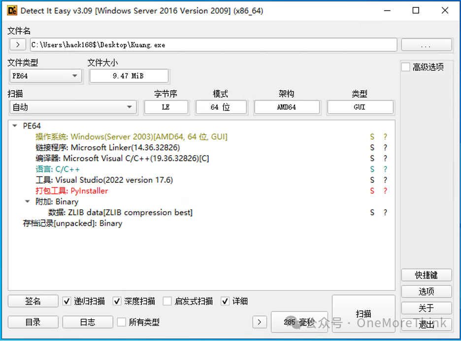Image resolution: width=461 pixels, height=341 pixels.
Task: Open the PE64 file type dropdown
Action: pyautogui.click(x=46, y=76)
